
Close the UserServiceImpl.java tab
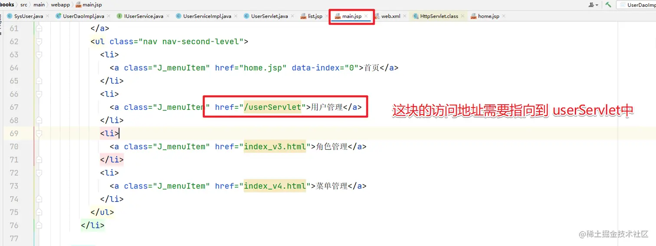pyautogui.click(x=236, y=16)
